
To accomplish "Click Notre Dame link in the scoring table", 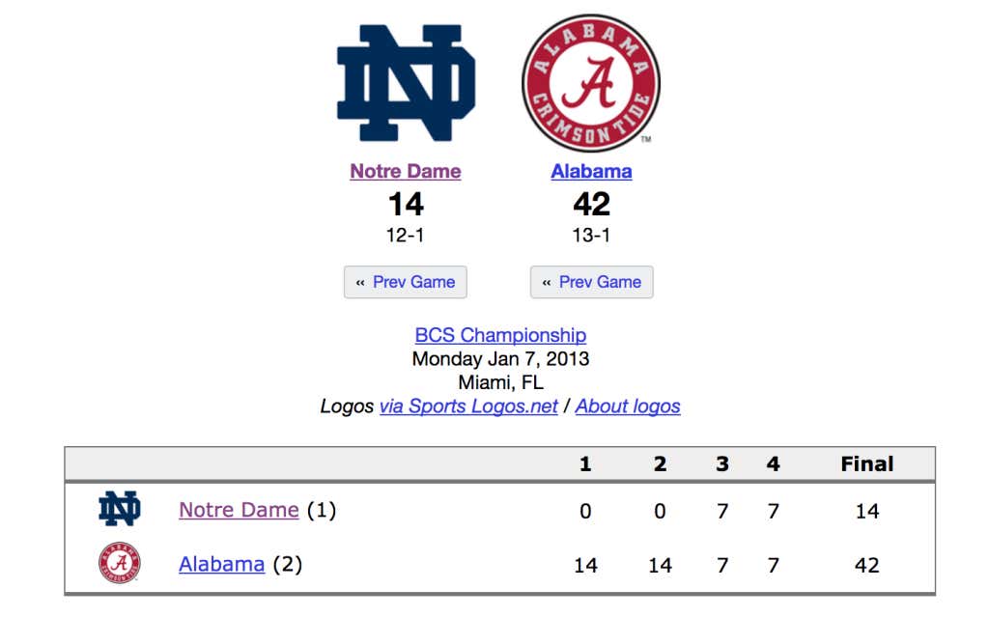I will click(x=240, y=510).
